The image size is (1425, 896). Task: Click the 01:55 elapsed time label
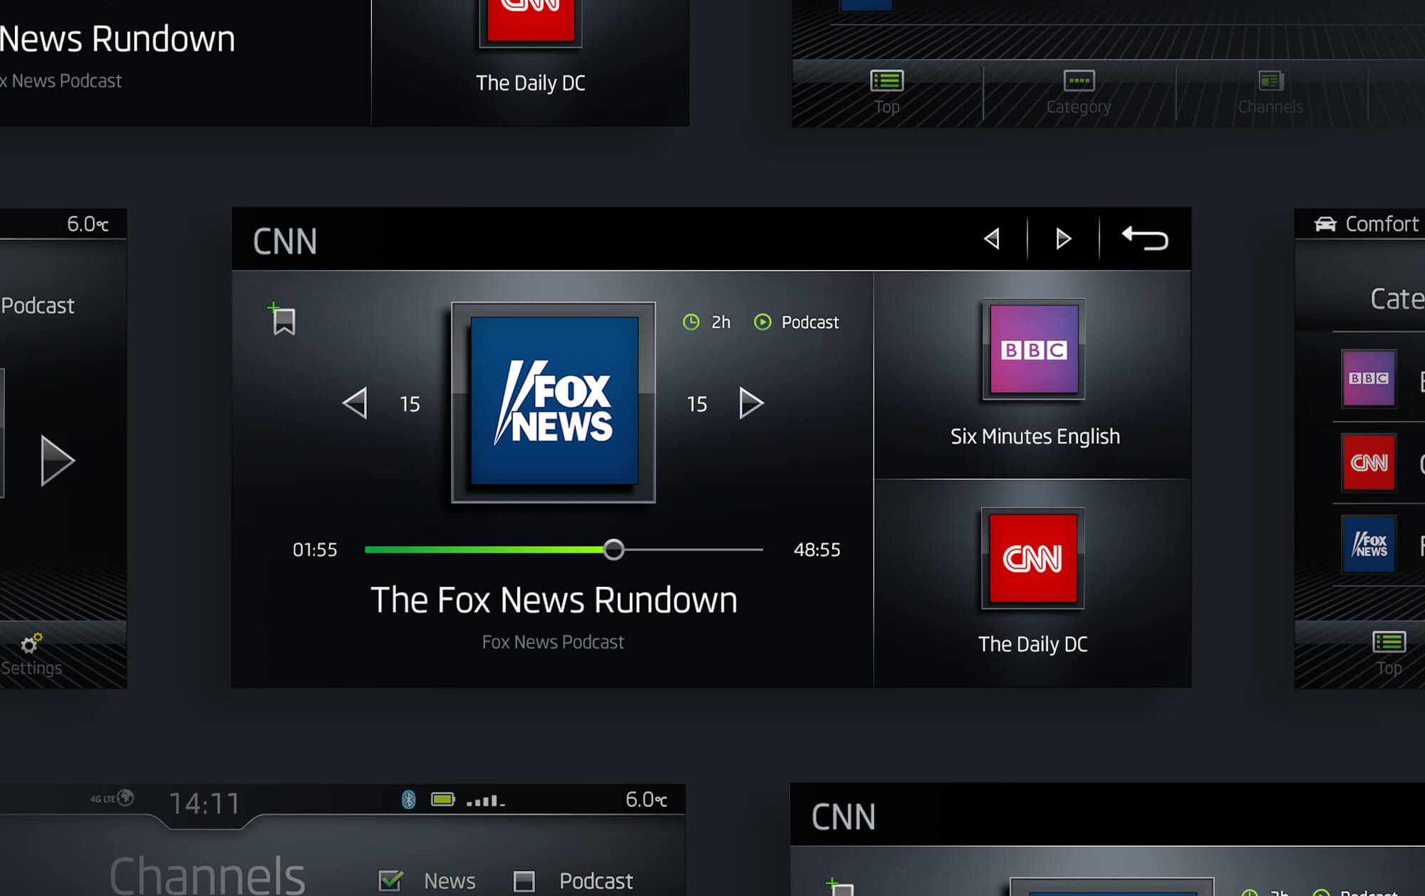[315, 549]
